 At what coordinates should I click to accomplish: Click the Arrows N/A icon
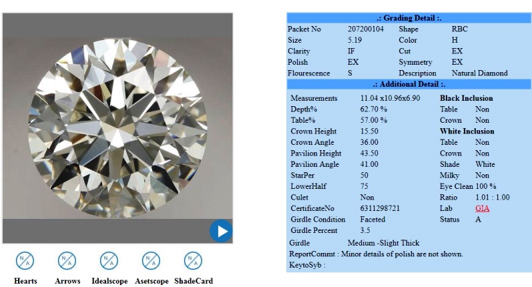click(67, 260)
